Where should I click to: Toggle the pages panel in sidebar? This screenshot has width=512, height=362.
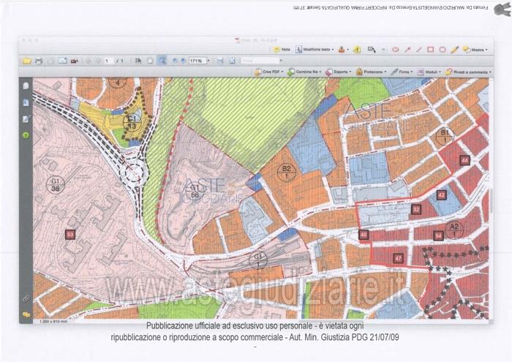coord(26,86)
